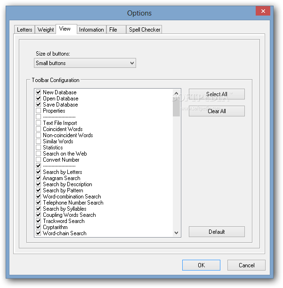Image resolution: width=283 pixels, height=288 pixels.
Task: Close the Options window
Action: (x=263, y=11)
